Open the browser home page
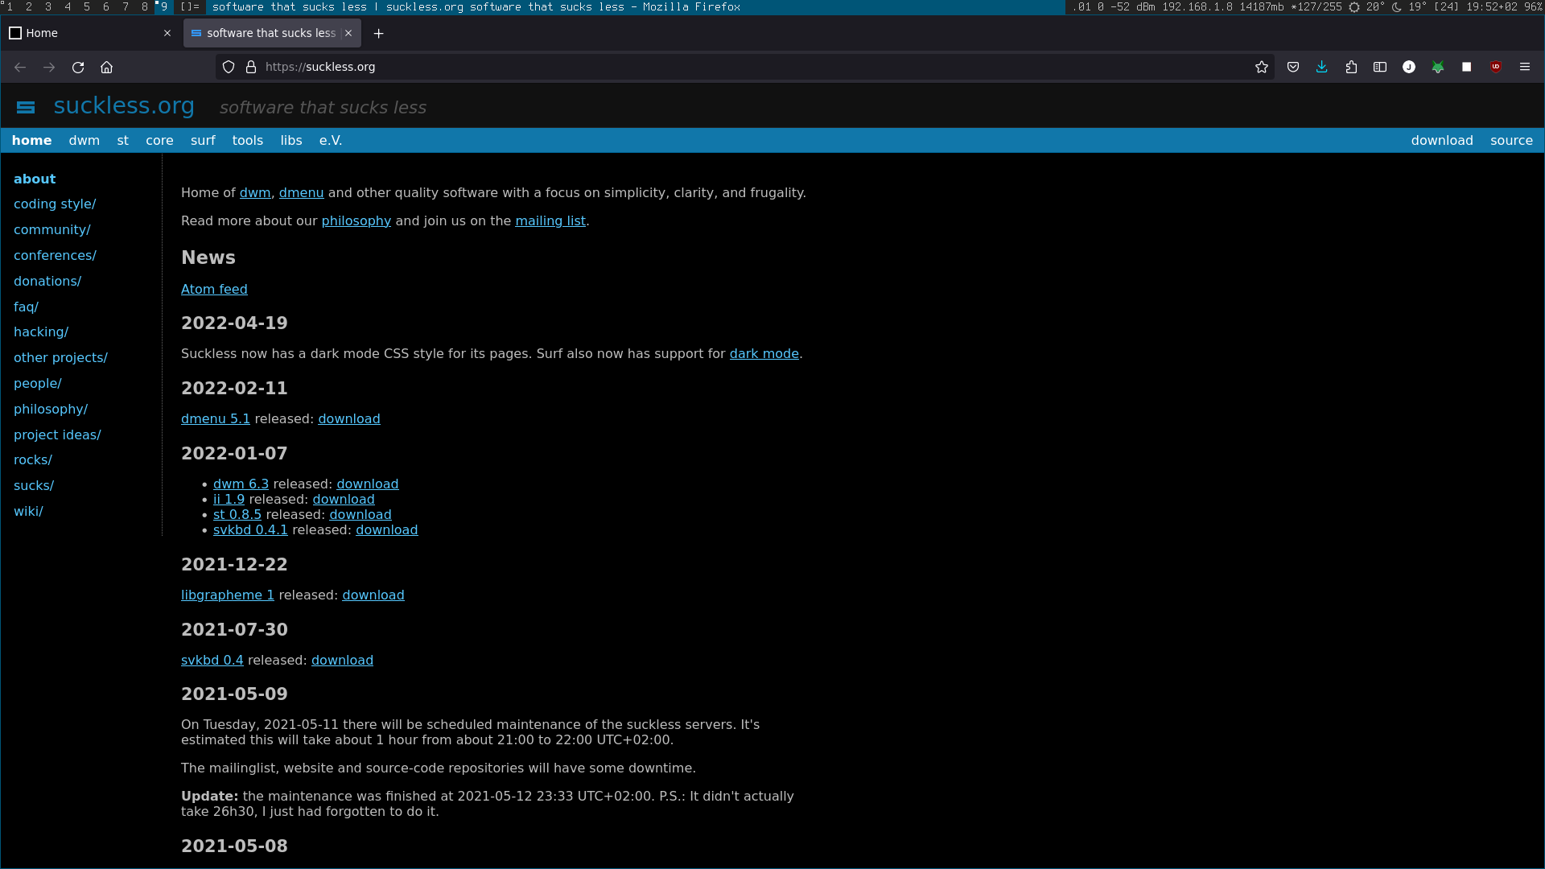The image size is (1545, 869). pos(107,68)
